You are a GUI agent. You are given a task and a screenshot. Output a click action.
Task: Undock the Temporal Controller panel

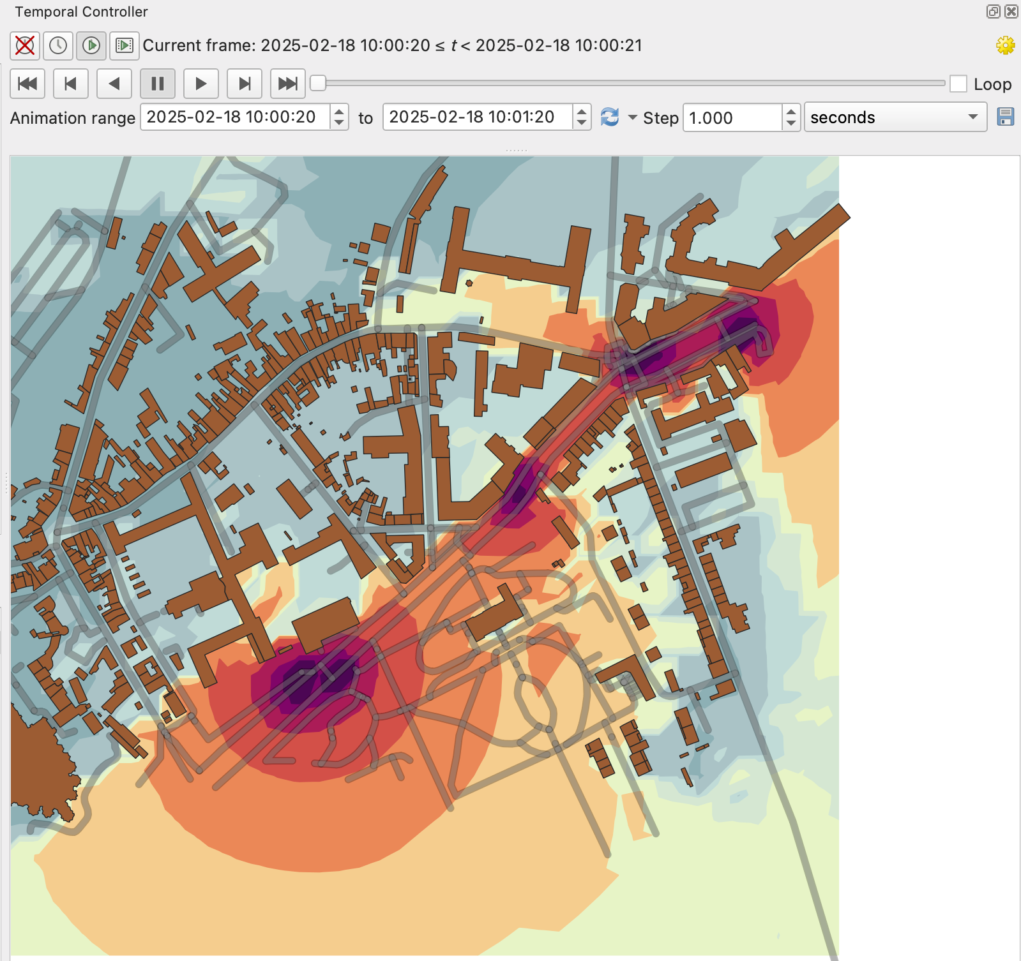[x=994, y=11]
